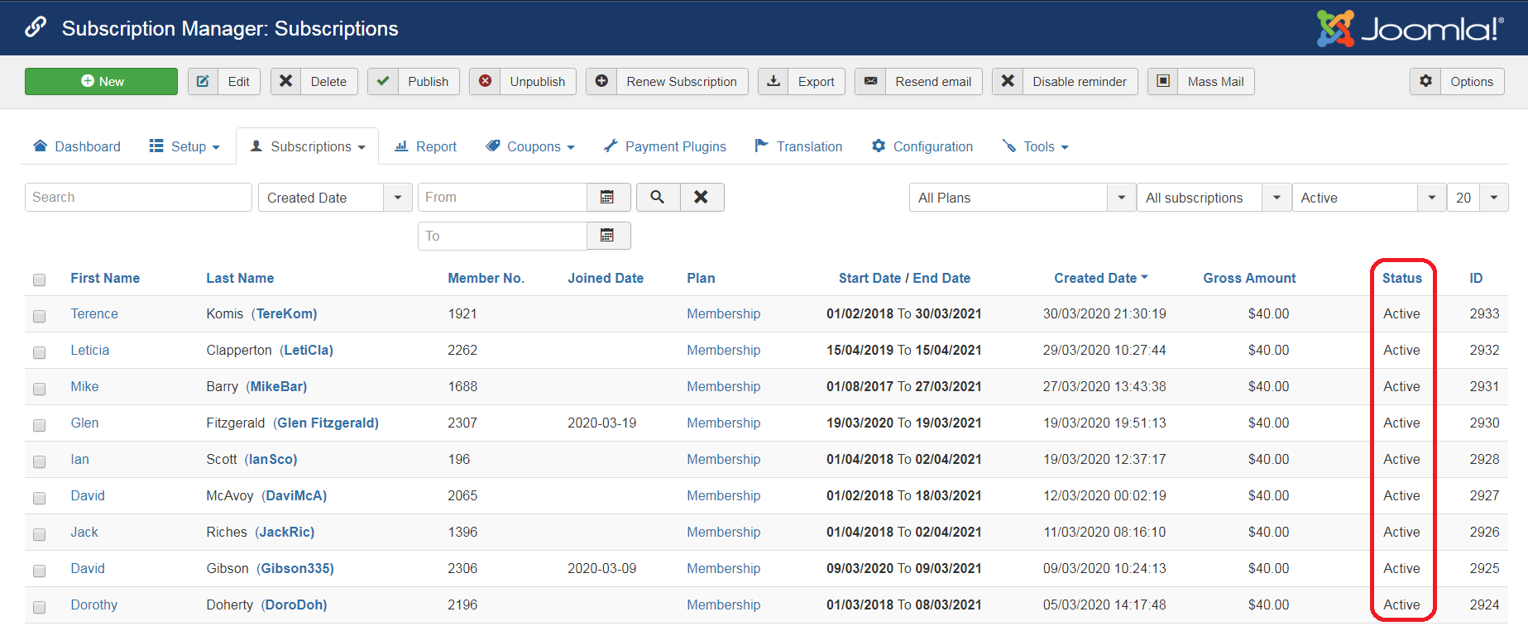
Task: Click the chain link icon in header
Action: 36,27
